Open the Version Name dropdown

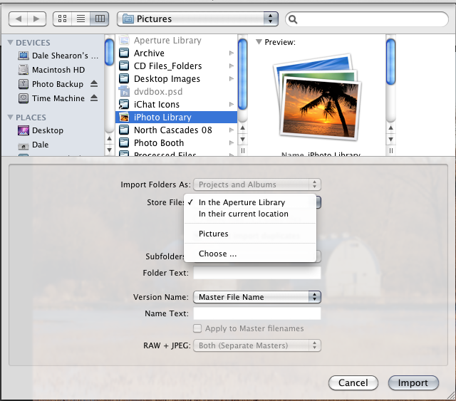tap(257, 297)
